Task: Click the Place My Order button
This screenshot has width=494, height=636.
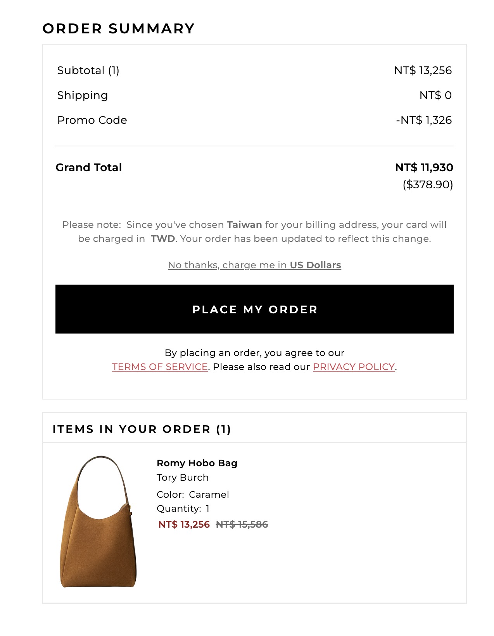Action: [254, 309]
